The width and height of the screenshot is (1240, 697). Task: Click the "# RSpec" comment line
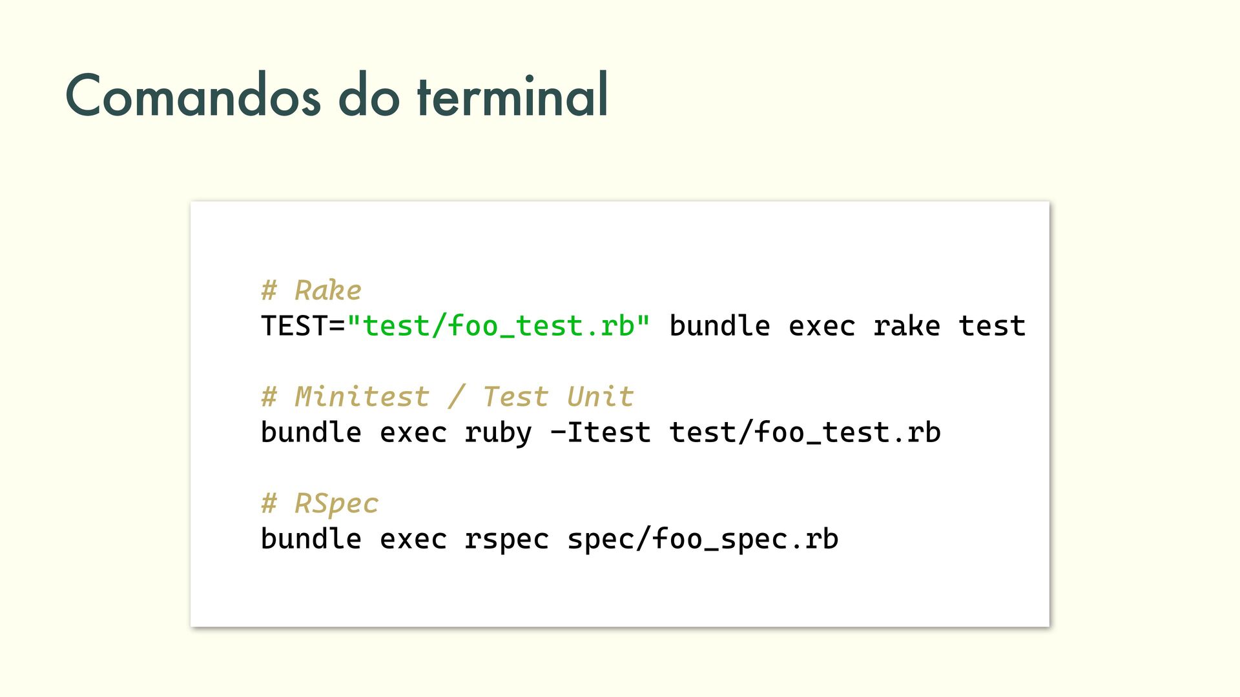point(319,503)
